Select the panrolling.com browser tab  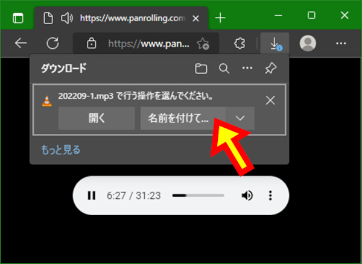tap(121, 18)
